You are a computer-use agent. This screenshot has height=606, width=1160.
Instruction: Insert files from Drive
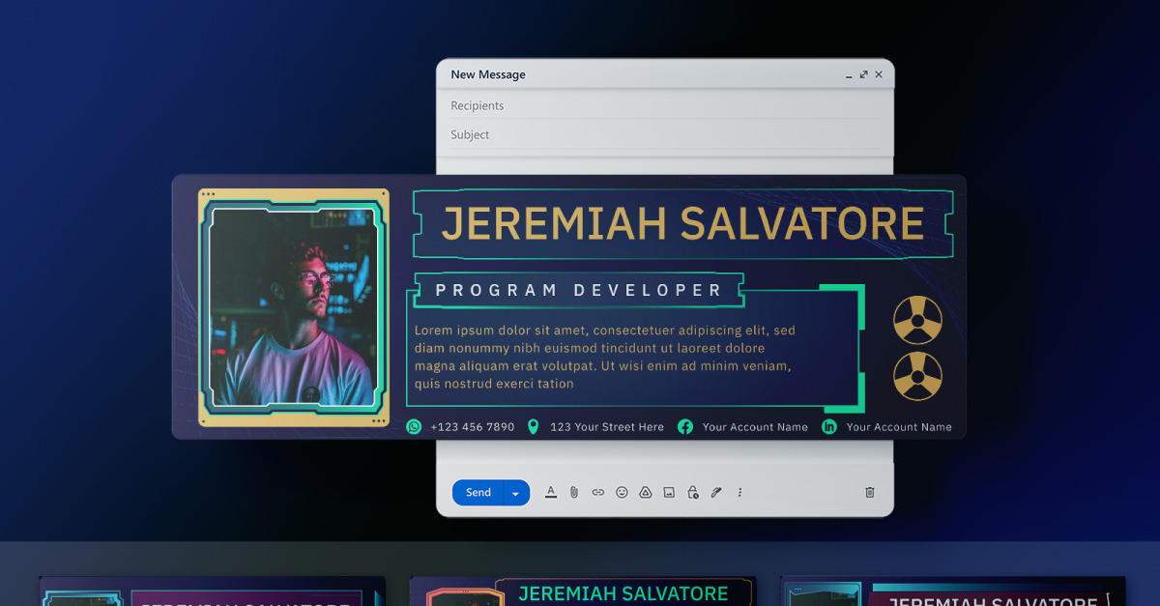645,492
